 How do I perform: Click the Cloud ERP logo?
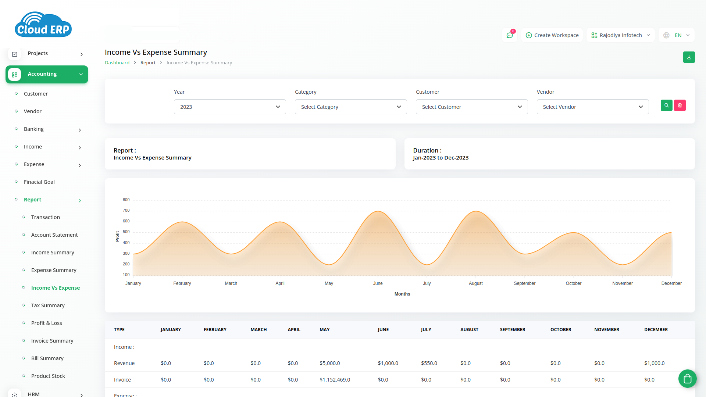coord(43,25)
